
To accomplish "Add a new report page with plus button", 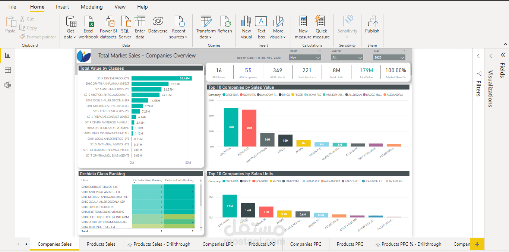I will point(477,244).
